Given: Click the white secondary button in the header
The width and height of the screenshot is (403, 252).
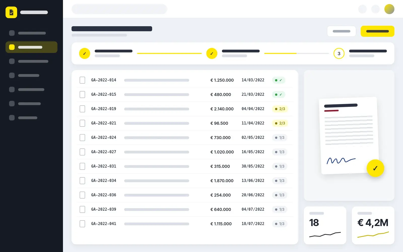Looking at the screenshot, I should (x=342, y=31).
